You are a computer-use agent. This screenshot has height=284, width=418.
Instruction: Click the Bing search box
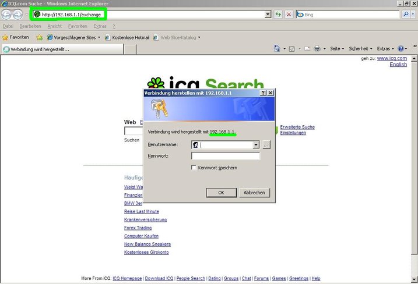347,15
